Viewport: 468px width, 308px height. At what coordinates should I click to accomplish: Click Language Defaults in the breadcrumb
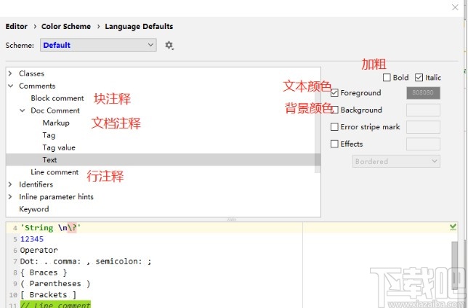point(139,26)
